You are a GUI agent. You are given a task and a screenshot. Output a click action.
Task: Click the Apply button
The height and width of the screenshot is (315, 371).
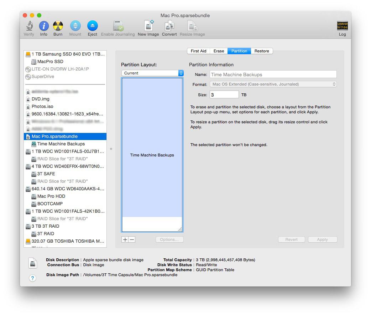tap(323, 239)
